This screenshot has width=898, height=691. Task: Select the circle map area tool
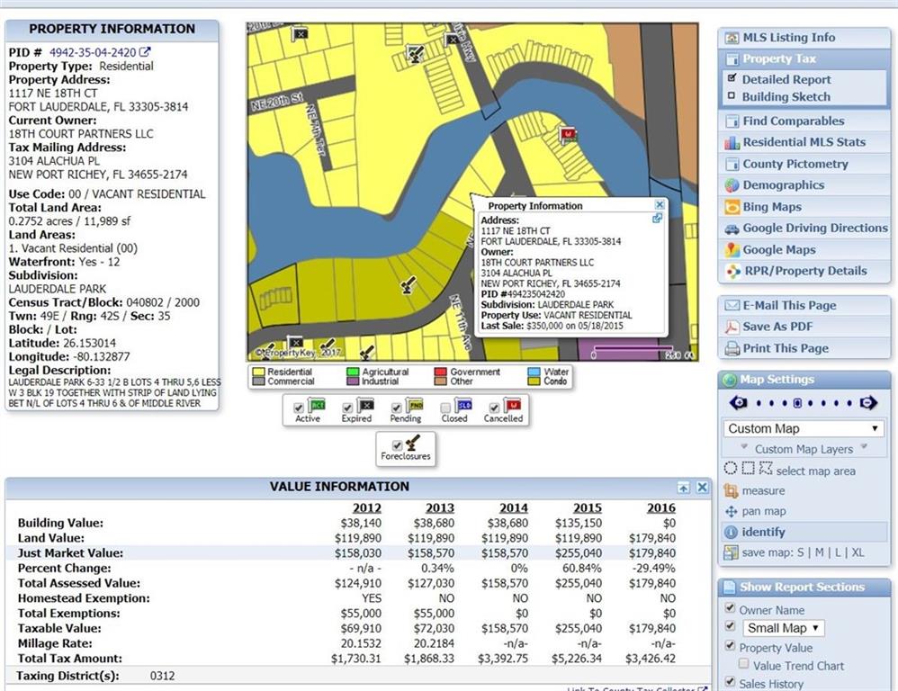point(731,470)
